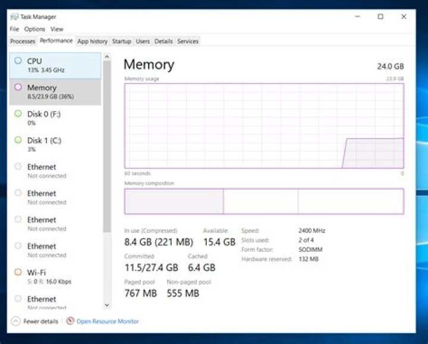Click the standby segment of memory composition bar
428x344 pixels.
(261, 201)
